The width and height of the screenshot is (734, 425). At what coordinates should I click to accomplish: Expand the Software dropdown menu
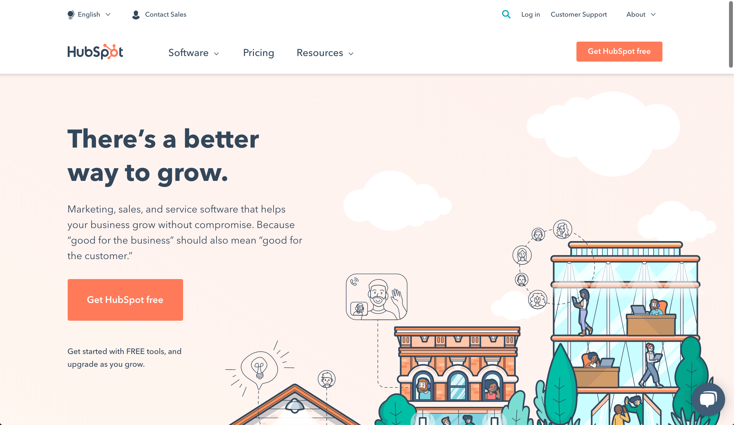[194, 53]
